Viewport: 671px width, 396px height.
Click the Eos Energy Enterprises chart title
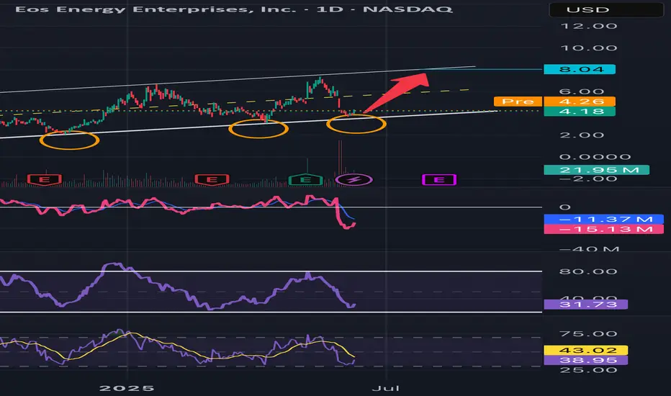[x=234, y=9]
